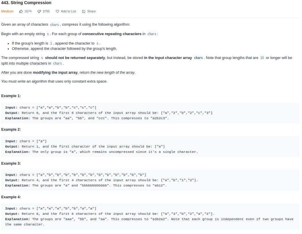This screenshot has width=302, height=234.
Task: Click the heart icon for Add to List
Action: pos(57,12)
